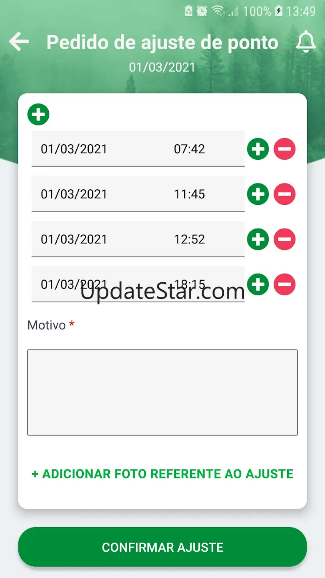
Task: Remove the 07:42 time entry
Action: 285,149
